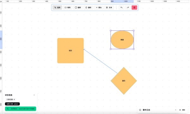The width and height of the screenshot is (190, 114).
Task: Click the clear log button in event log
Action: coord(182,110)
